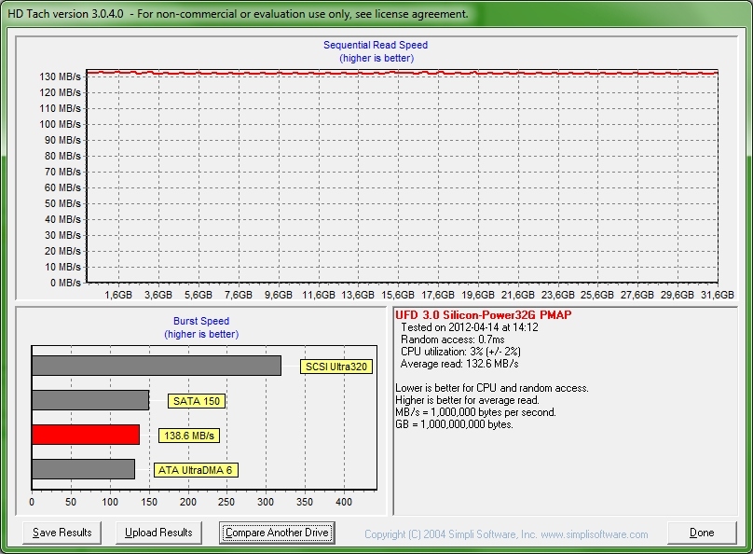Click the Done button

(x=702, y=533)
